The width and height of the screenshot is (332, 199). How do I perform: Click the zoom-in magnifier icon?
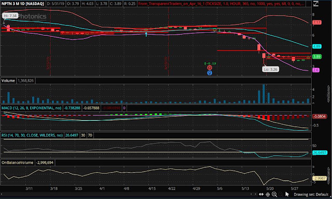(274, 194)
